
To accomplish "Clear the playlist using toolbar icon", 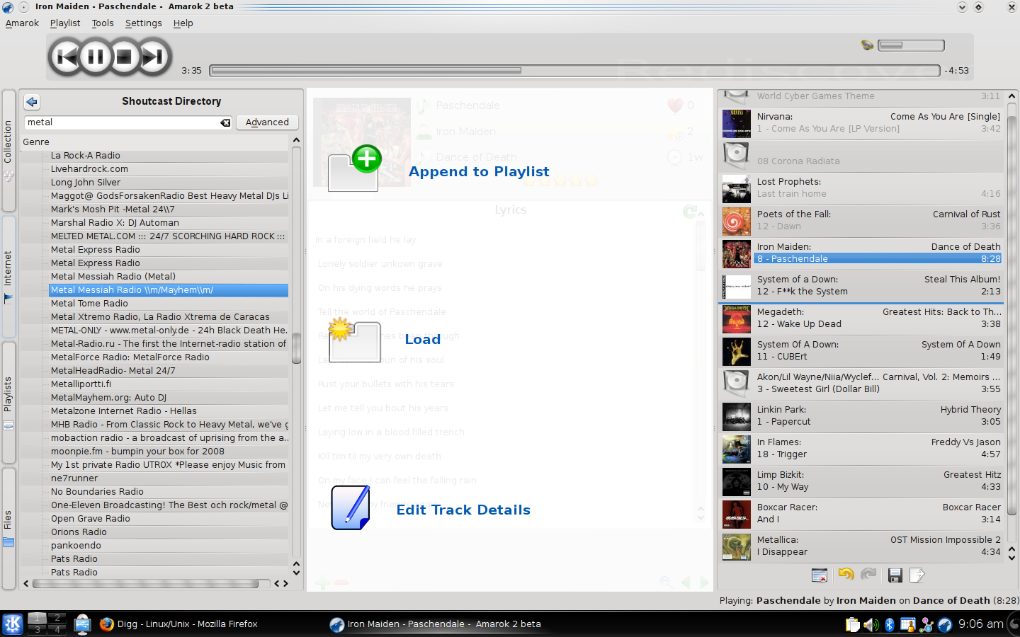I will [820, 575].
